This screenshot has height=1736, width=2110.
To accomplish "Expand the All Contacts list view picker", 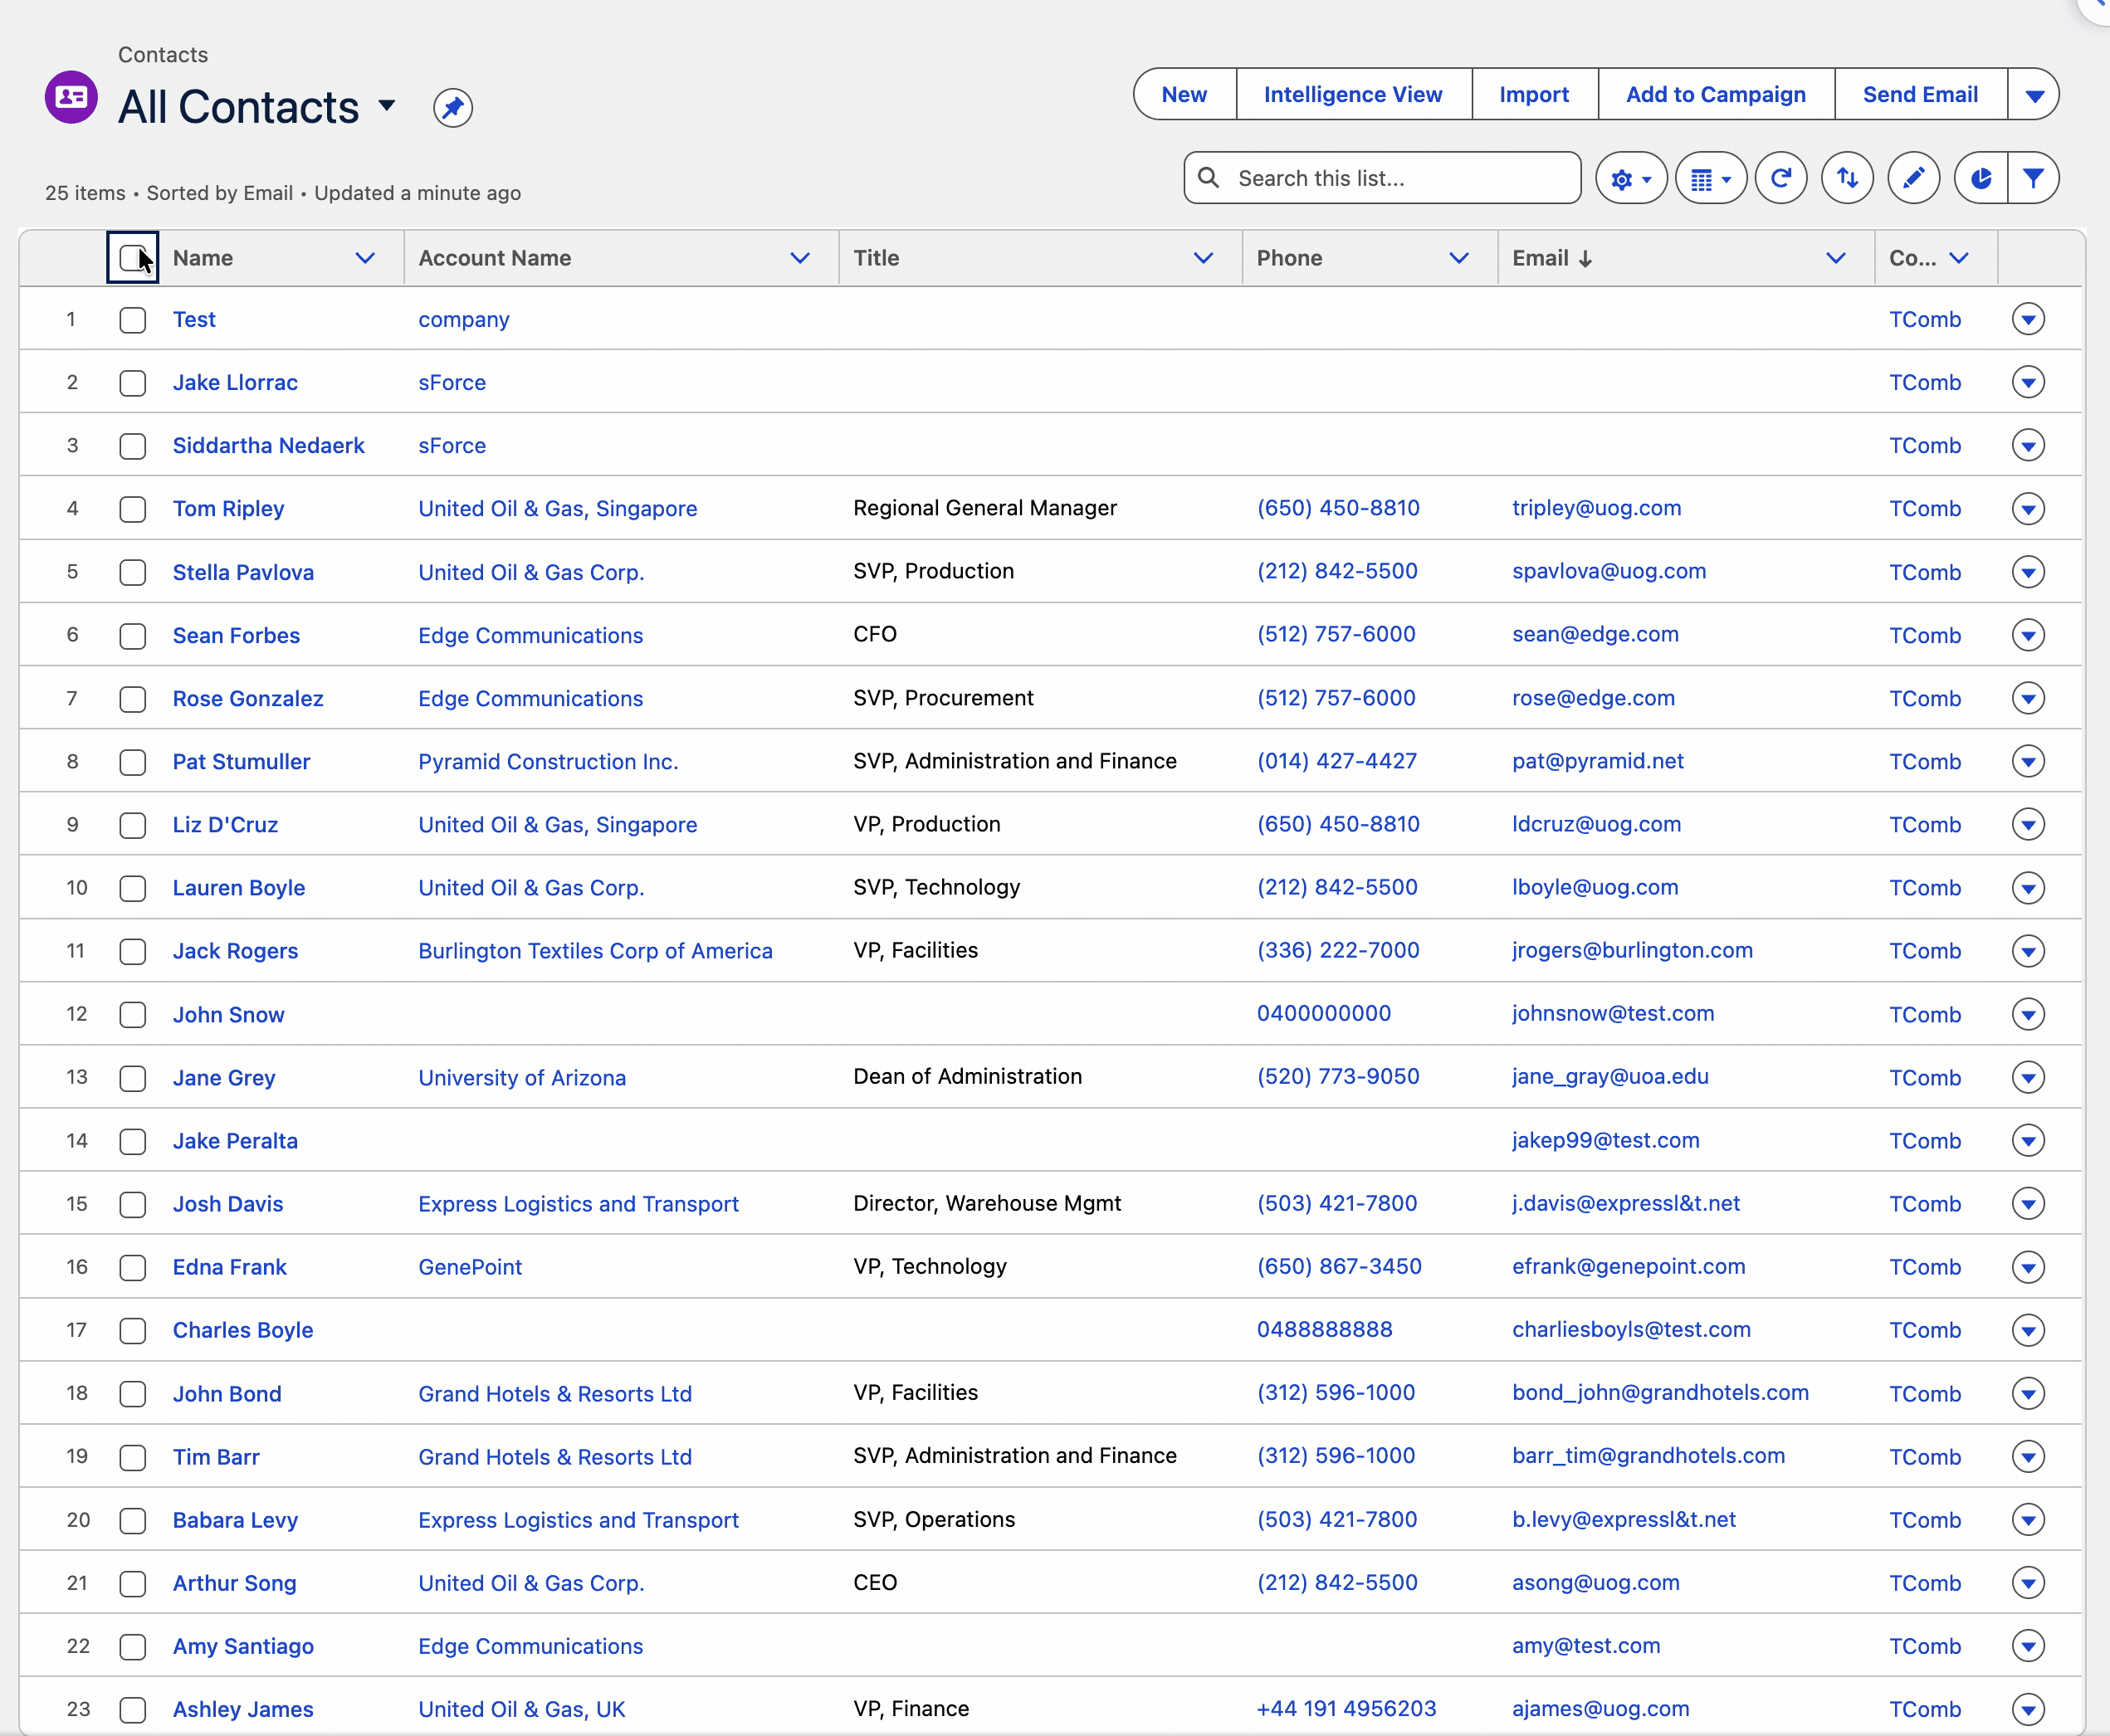I will 387,105.
